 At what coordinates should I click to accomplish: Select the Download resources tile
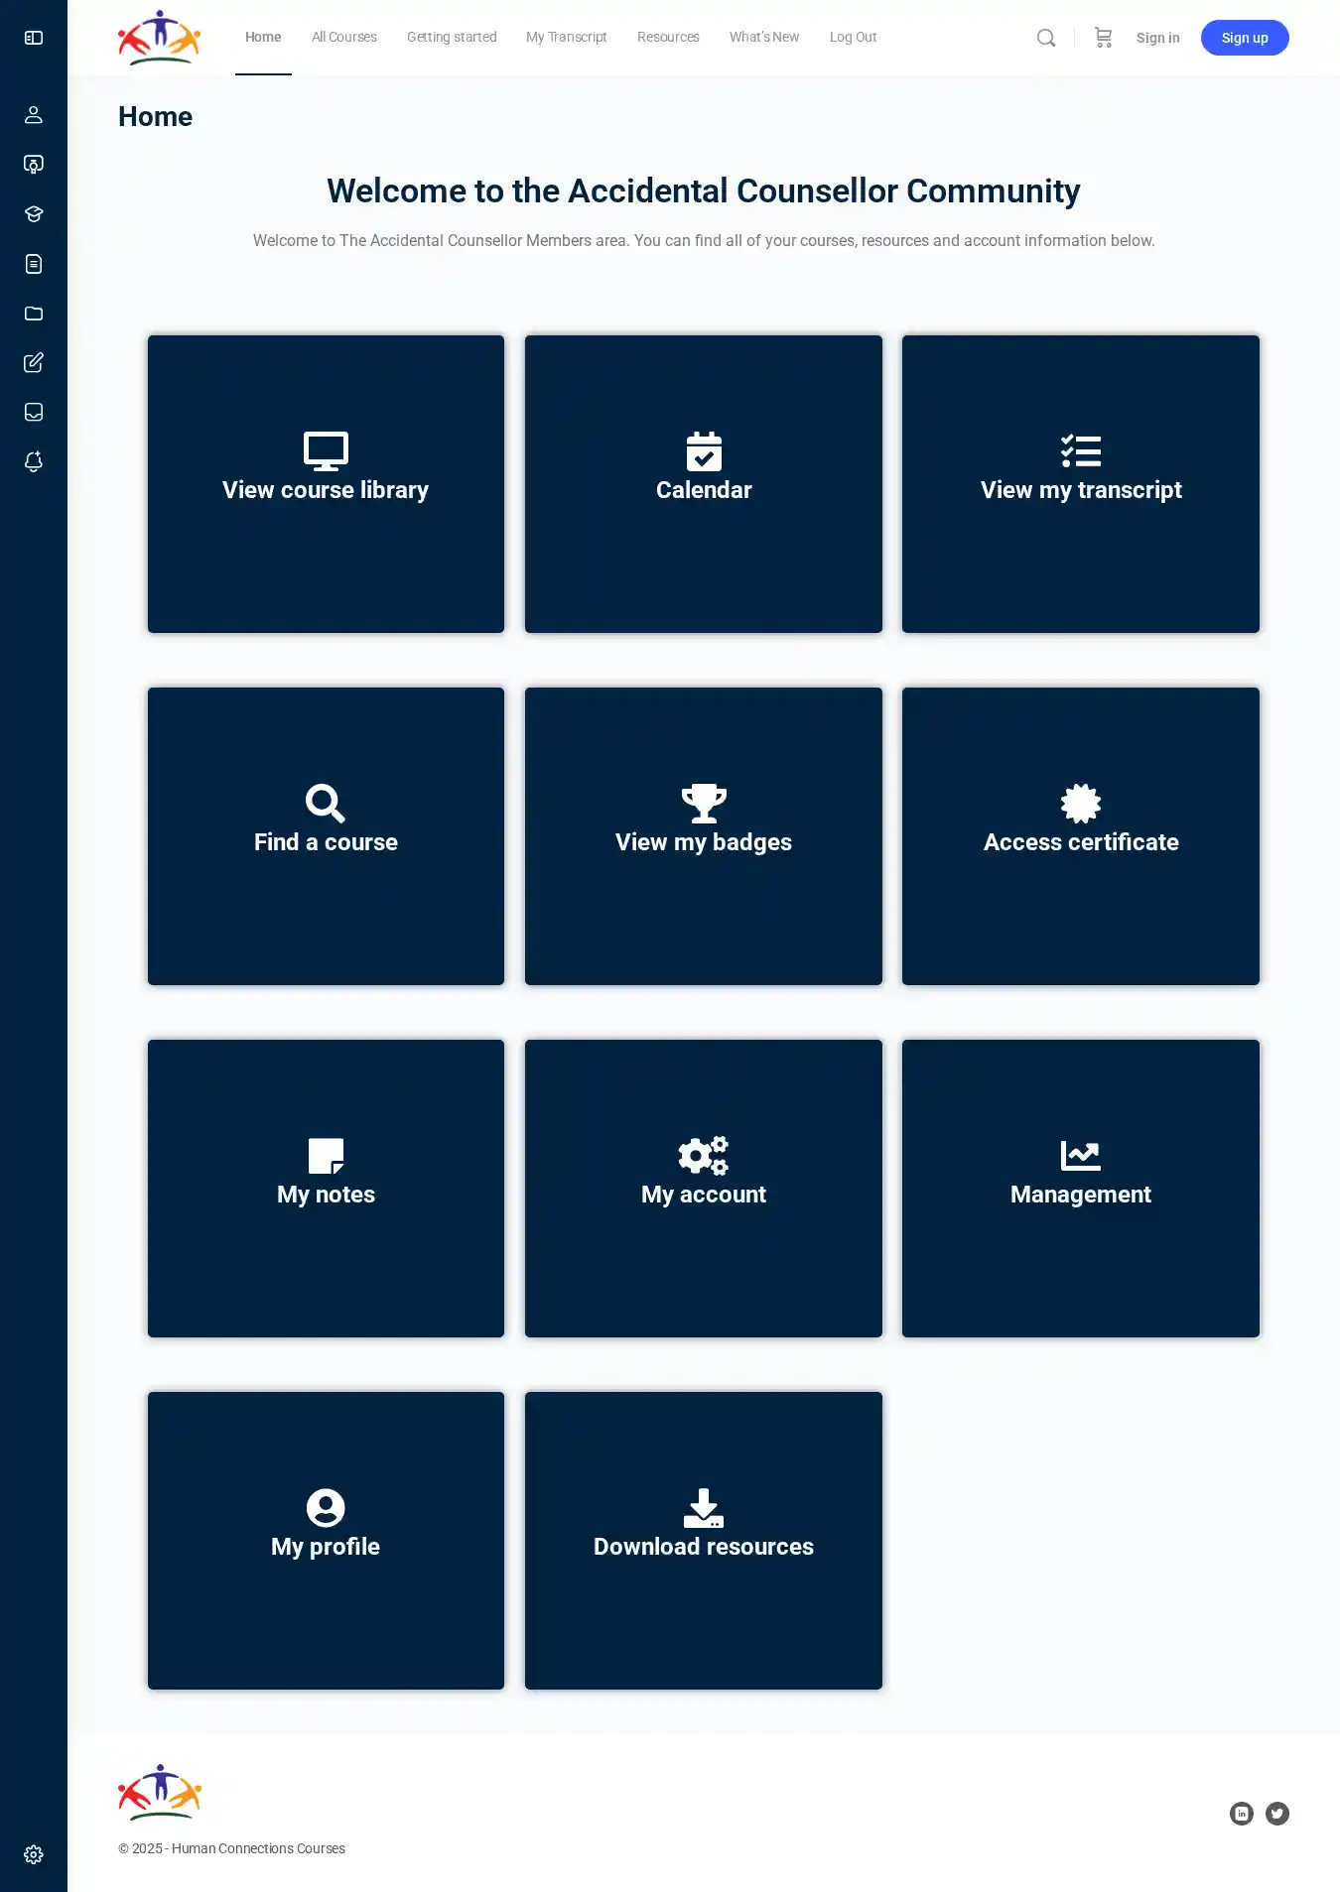(704, 1541)
